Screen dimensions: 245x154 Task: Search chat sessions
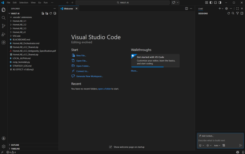(233, 13)
